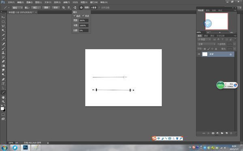The width and height of the screenshot is (243, 151).
Task: Toggle lock image pixels brush icon
Action: coord(209,49)
